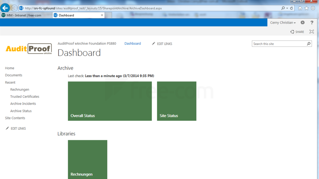Click the SHARE button
319x179 pixels.
click(x=297, y=32)
